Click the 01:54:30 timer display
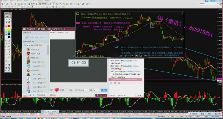Image resolution: width=223 pixels, height=119 pixels. (79, 63)
